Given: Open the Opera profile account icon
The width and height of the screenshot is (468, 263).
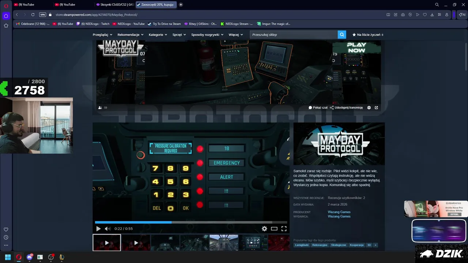Looking at the screenshot, I should (447, 15).
